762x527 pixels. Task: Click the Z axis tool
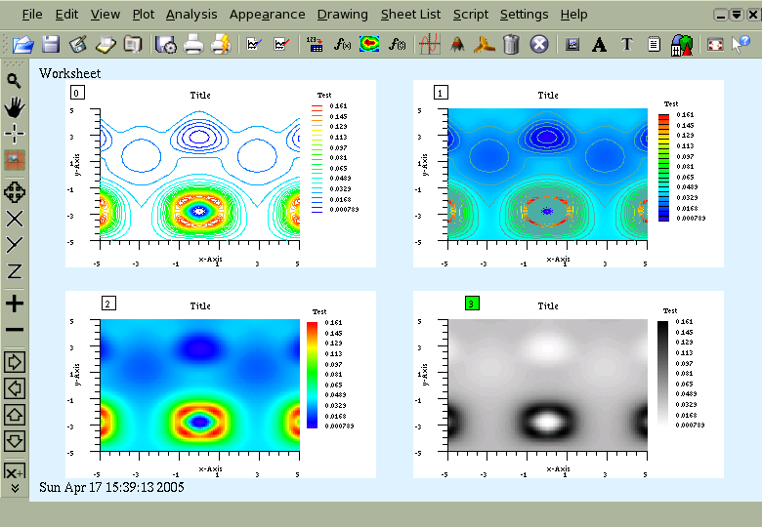pyautogui.click(x=14, y=270)
